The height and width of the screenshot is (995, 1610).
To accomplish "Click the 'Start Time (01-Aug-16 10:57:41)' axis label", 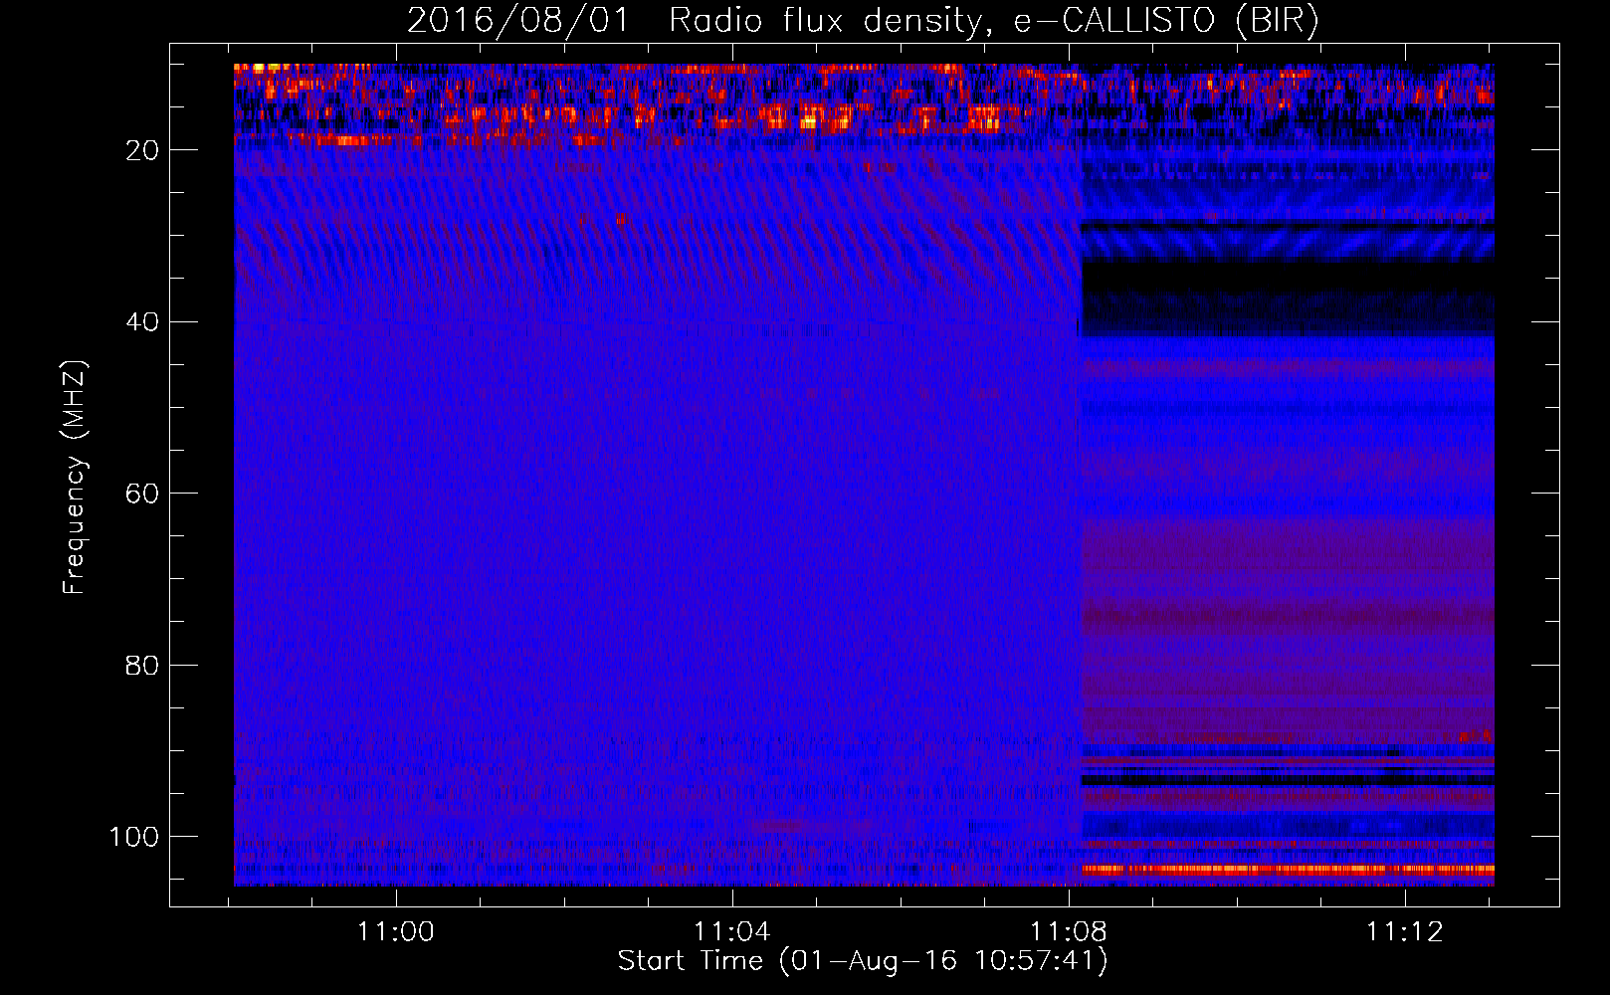I will pos(863,961).
